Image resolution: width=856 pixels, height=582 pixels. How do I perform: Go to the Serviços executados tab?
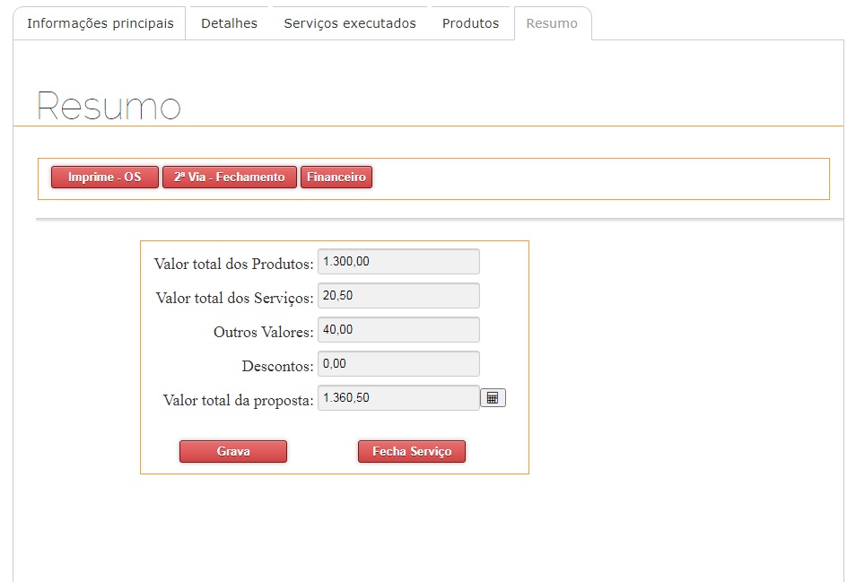pos(350,23)
